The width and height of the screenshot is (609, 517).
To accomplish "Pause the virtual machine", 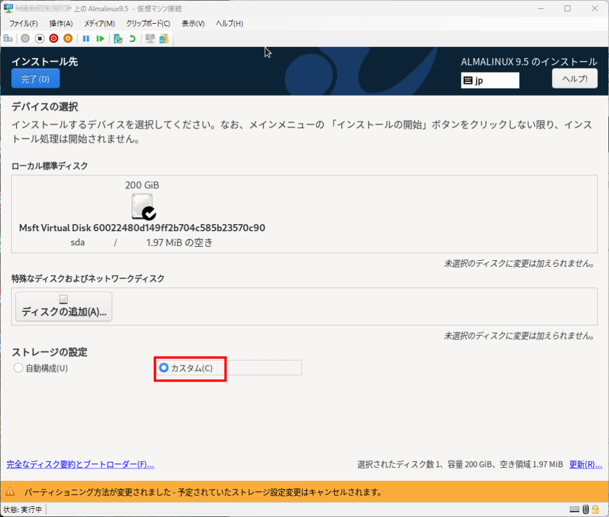I will coord(86,39).
